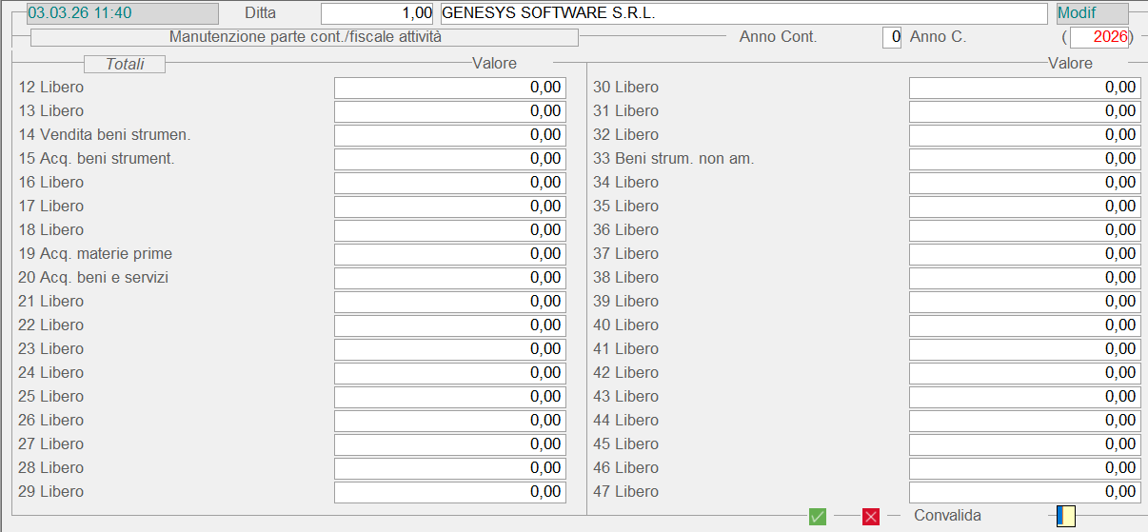Image resolution: width=1148 pixels, height=532 pixels.
Task: Select the Ditta code field
Action: (x=377, y=13)
